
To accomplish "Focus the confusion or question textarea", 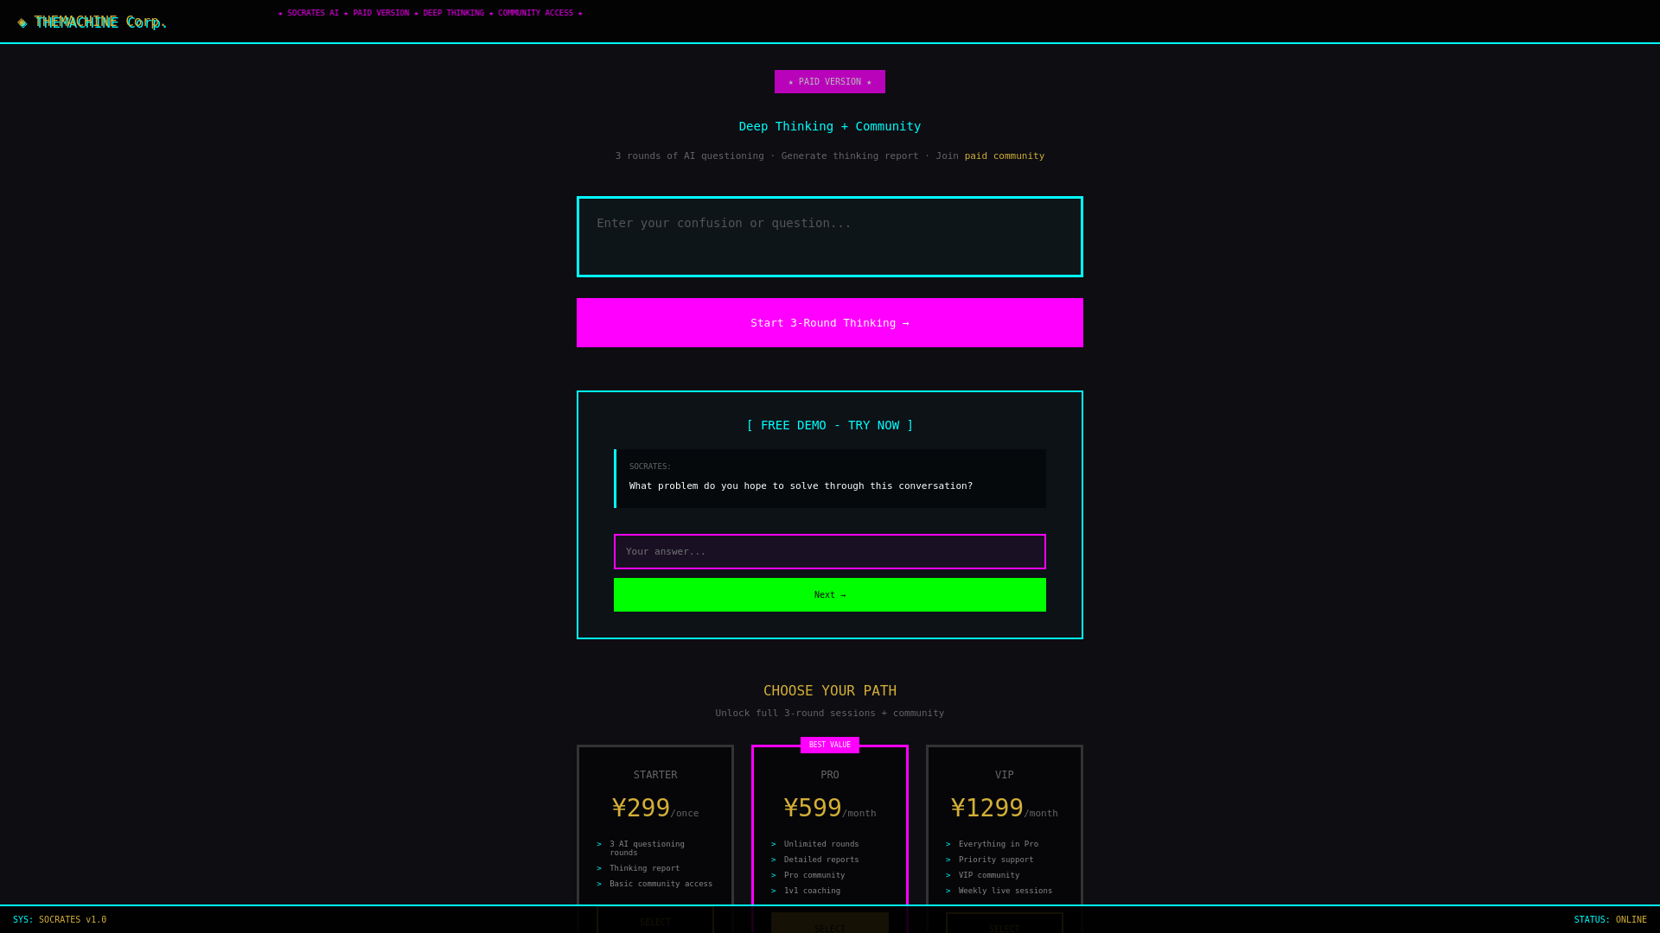I will (x=830, y=237).
